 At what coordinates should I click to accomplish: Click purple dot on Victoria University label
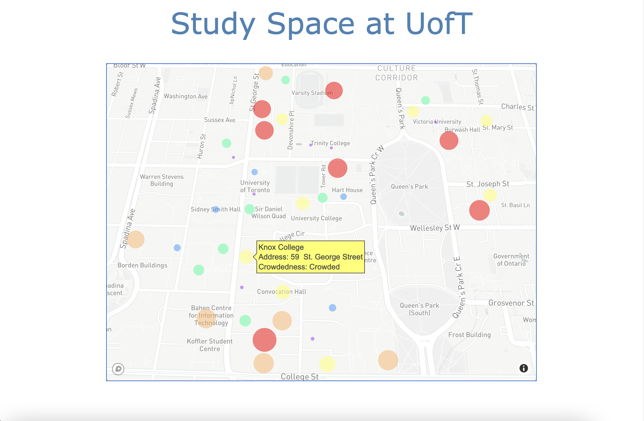[435, 122]
